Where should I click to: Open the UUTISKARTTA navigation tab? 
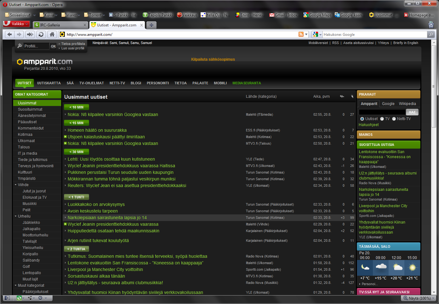(x=49, y=83)
